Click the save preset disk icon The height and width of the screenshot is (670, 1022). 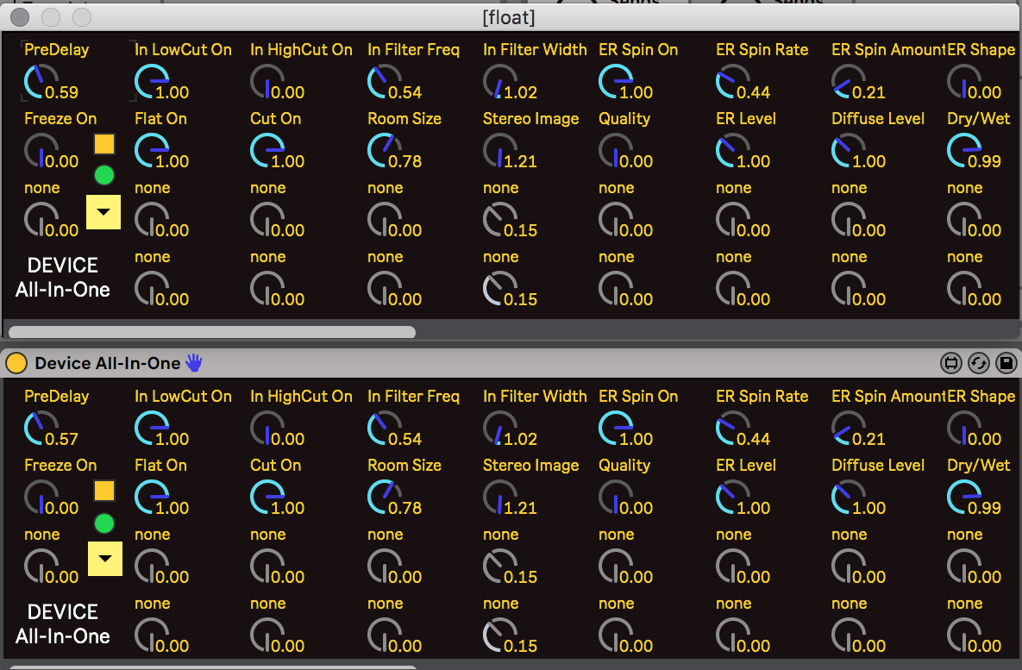pyautogui.click(x=1006, y=363)
